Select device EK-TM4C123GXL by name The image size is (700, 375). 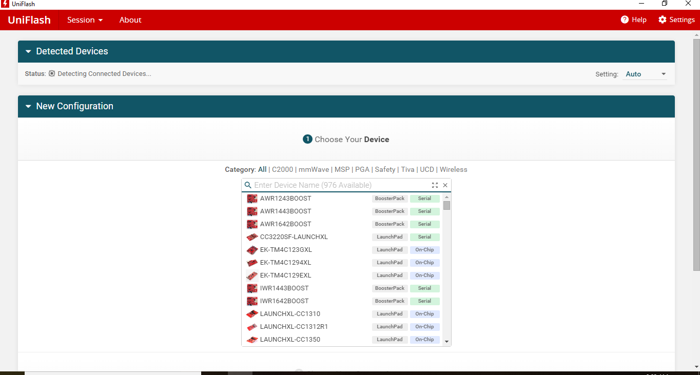tap(286, 250)
